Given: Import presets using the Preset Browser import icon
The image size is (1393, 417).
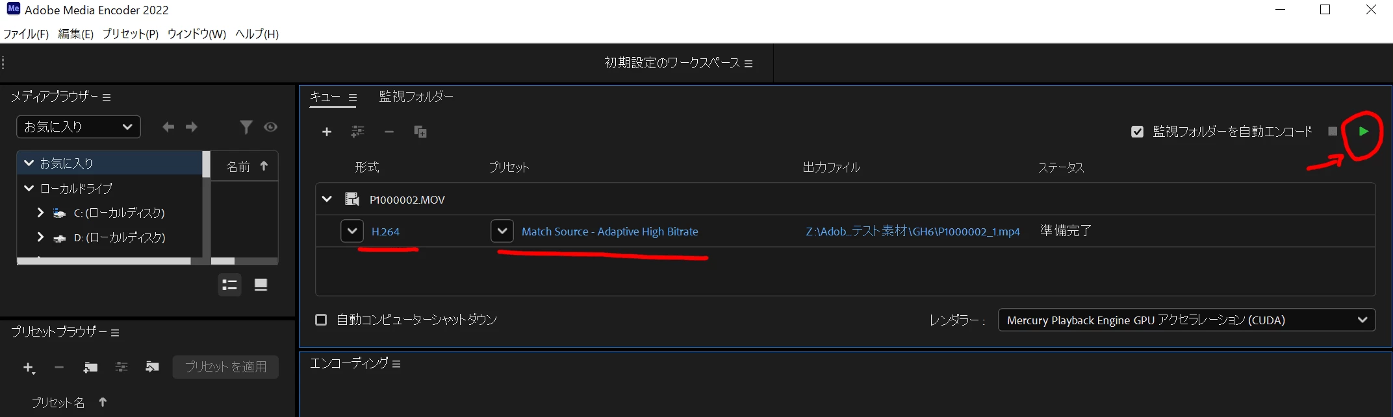Looking at the screenshot, I should click(x=152, y=367).
